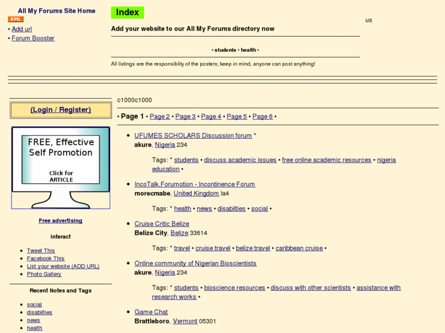Open the Free advertising link

(x=61, y=221)
